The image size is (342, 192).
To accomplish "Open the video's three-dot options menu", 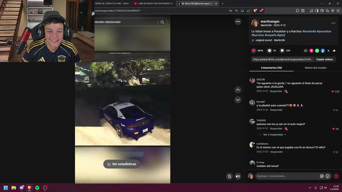I will tap(238, 22).
